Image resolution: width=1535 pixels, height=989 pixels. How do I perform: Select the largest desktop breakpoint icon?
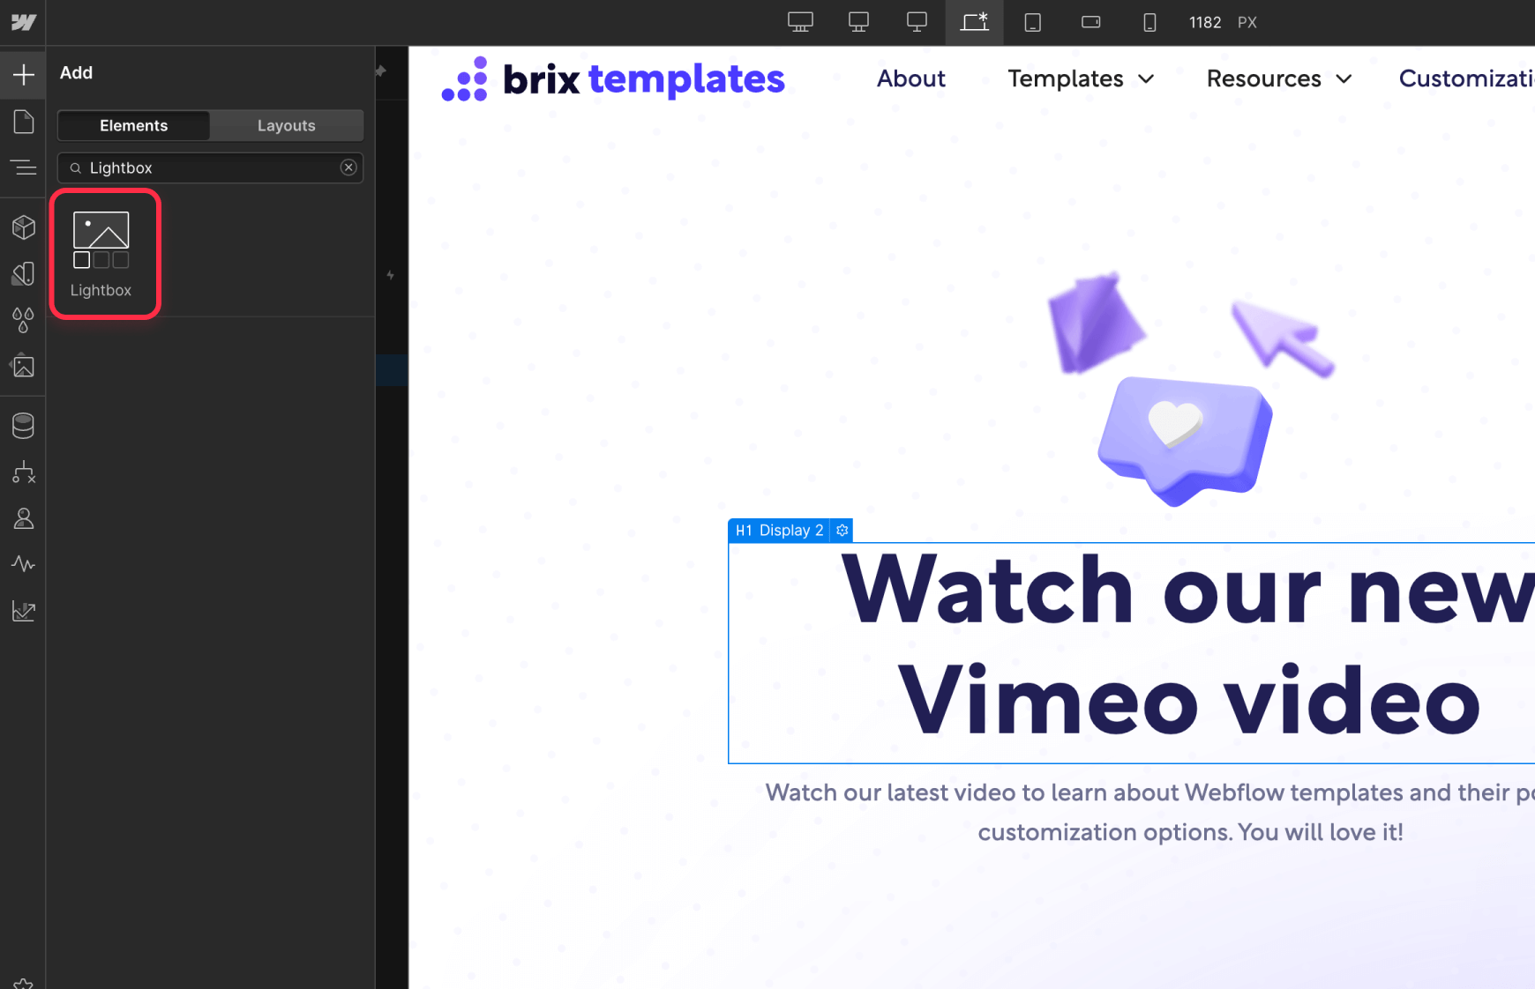[800, 22]
